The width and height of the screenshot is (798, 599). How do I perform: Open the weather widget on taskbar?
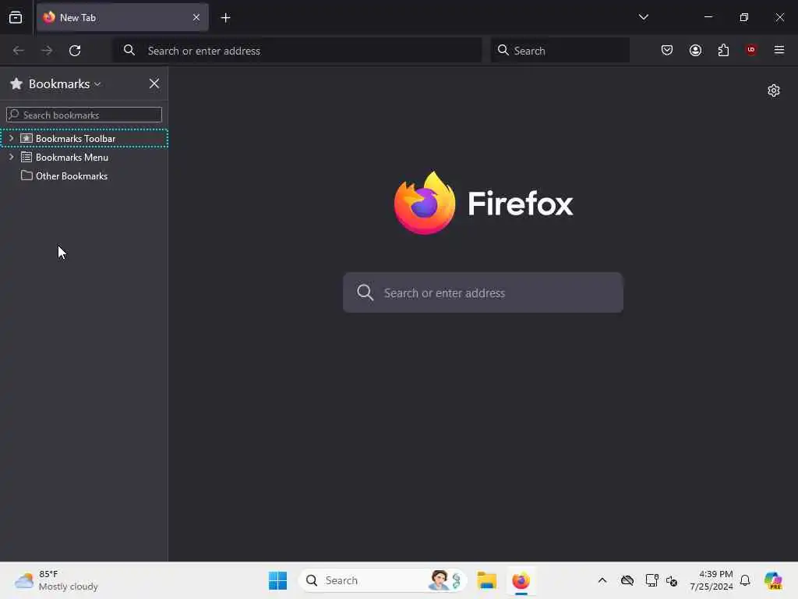pyautogui.click(x=56, y=580)
